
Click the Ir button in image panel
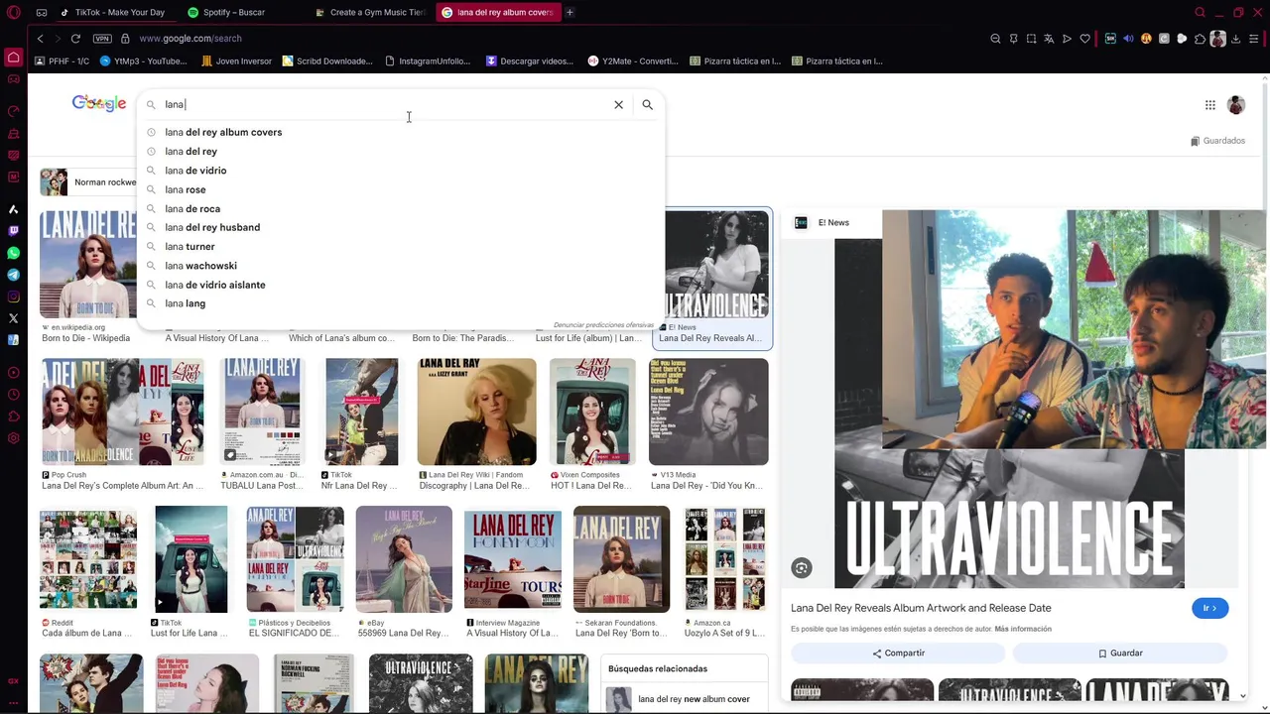(1209, 608)
